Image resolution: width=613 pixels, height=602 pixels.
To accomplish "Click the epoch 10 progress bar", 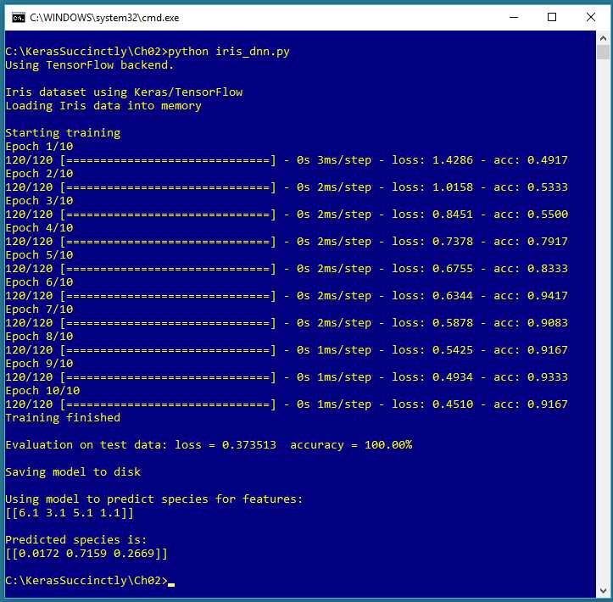I will click(168, 404).
